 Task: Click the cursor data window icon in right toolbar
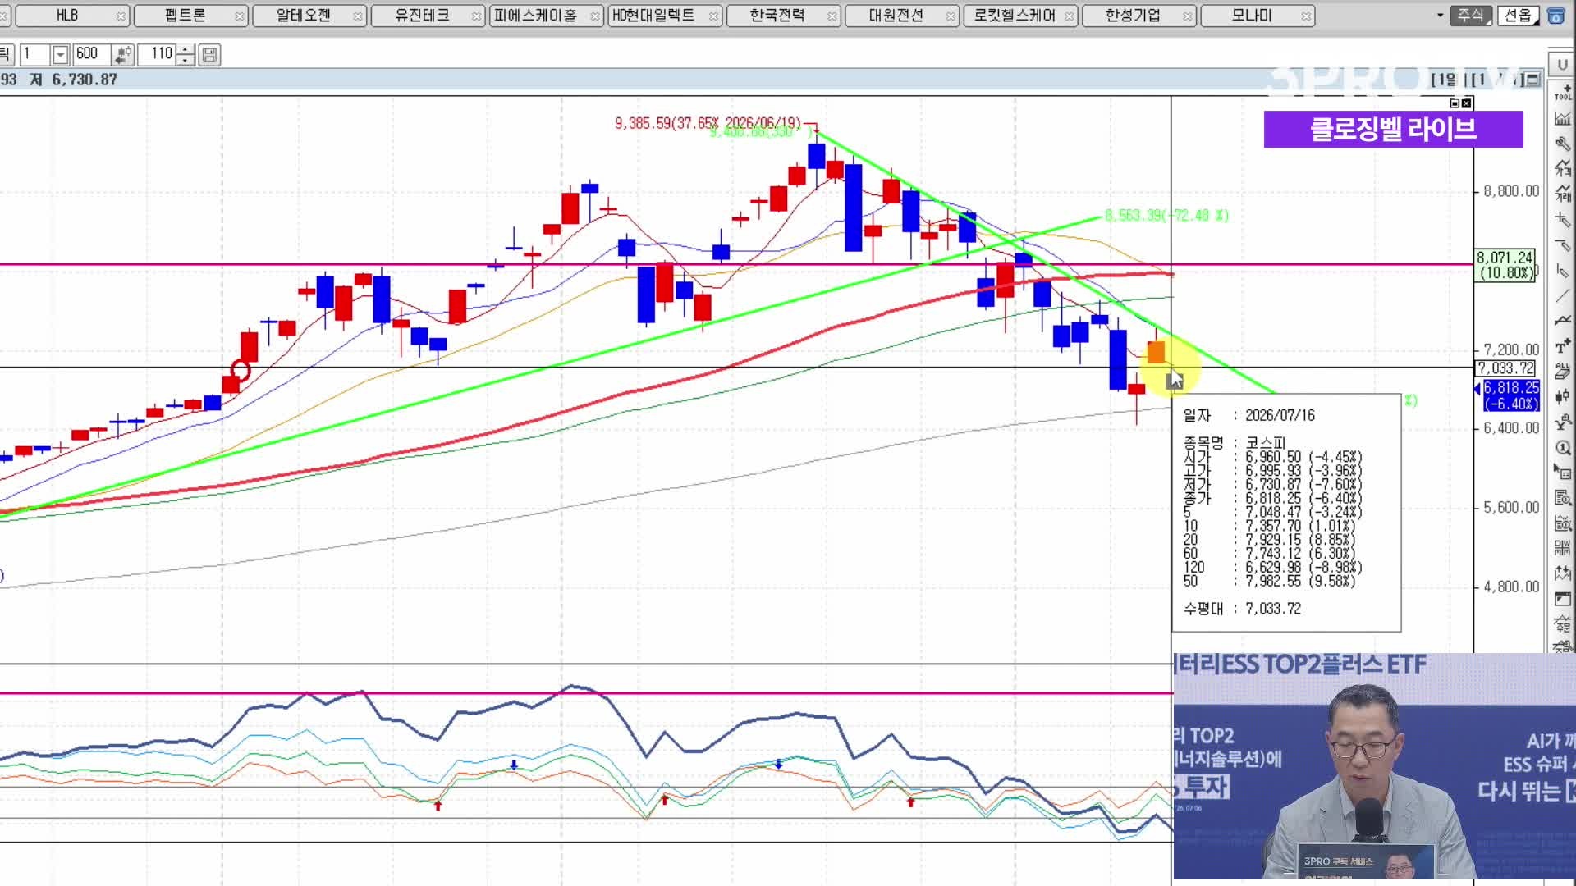coord(1563,473)
